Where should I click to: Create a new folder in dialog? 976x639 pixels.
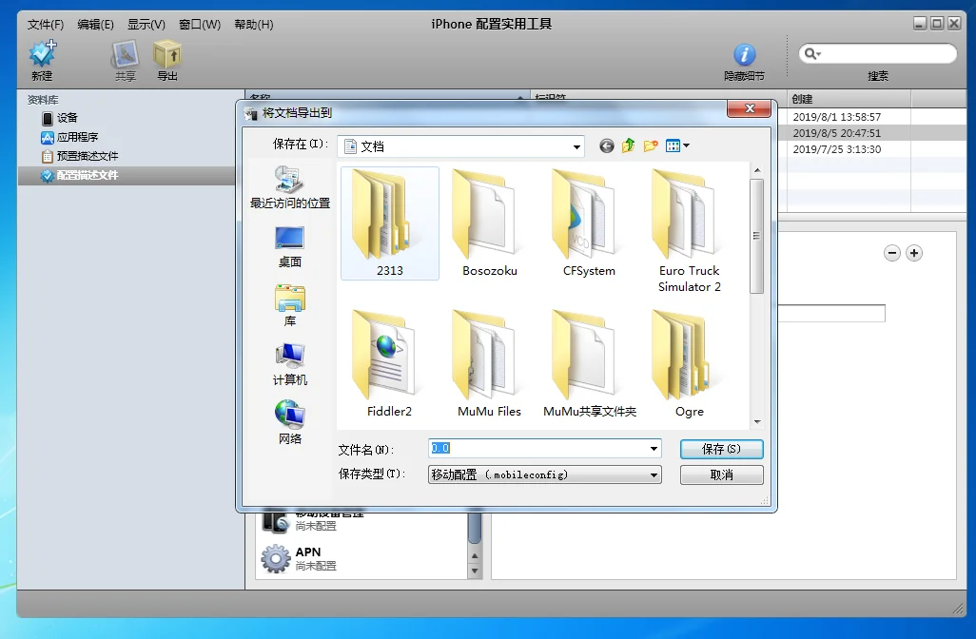coord(651,145)
